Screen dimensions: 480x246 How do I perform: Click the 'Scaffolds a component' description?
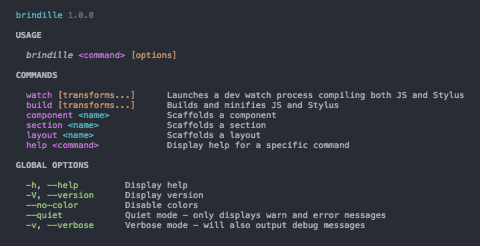click(221, 115)
